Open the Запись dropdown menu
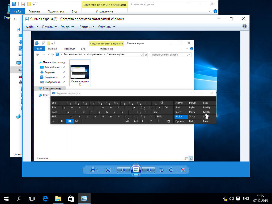This screenshot has width=272, height=204. pyautogui.click(x=87, y=27)
